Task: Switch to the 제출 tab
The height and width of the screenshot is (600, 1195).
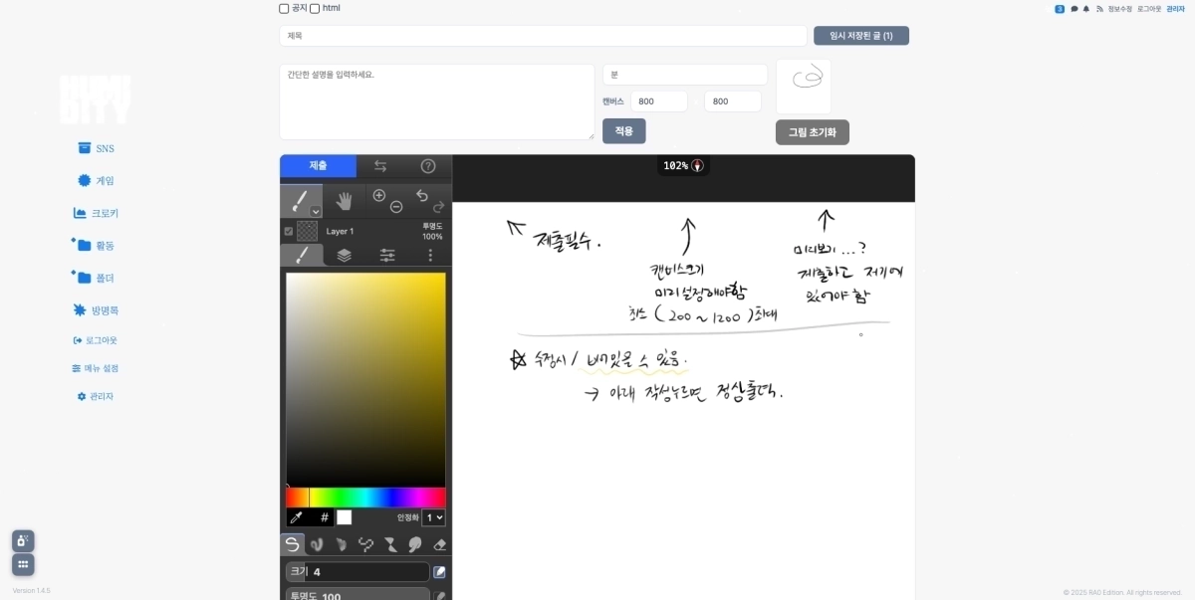Action: tap(318, 166)
